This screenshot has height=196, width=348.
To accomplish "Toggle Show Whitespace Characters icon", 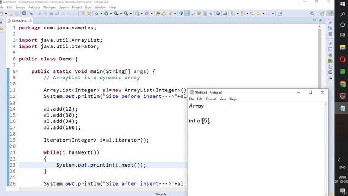I will click(210, 14).
